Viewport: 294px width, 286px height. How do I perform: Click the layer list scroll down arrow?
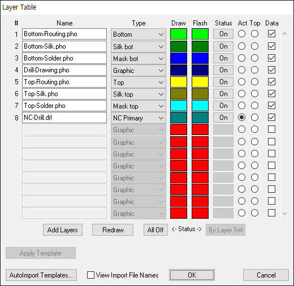[284, 214]
